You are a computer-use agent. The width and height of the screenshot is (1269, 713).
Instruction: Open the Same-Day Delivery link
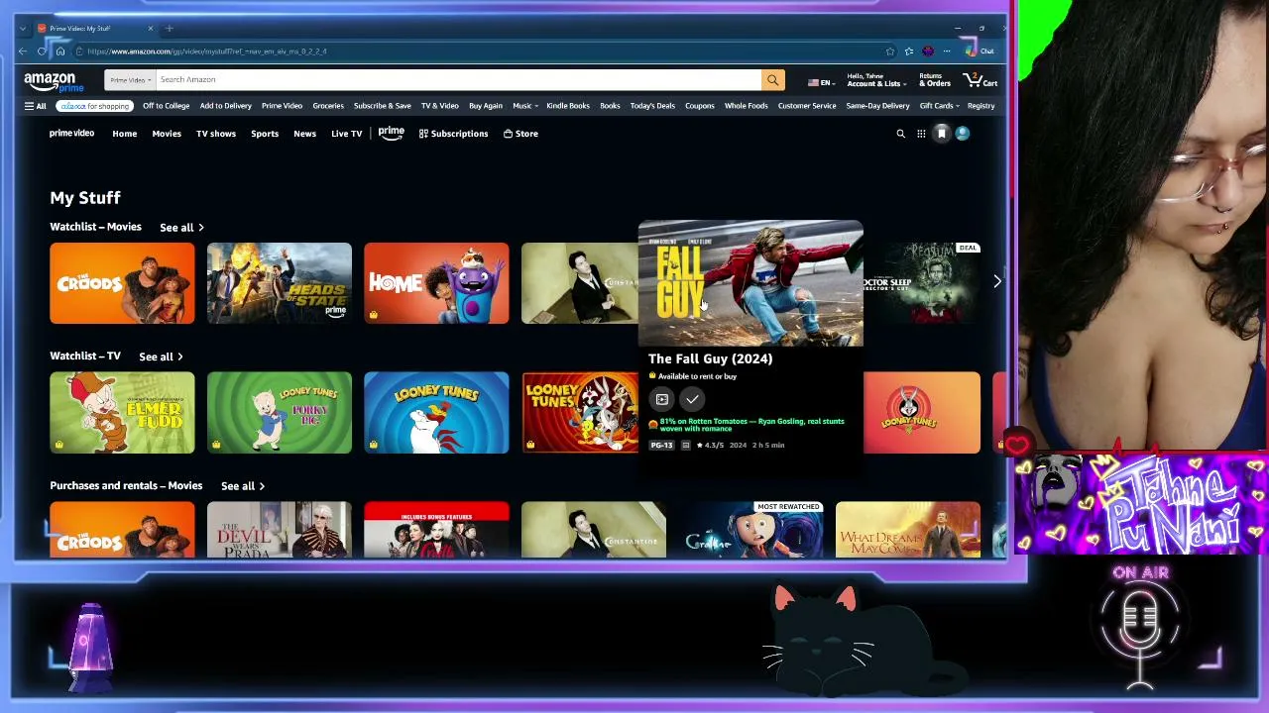[x=877, y=106]
